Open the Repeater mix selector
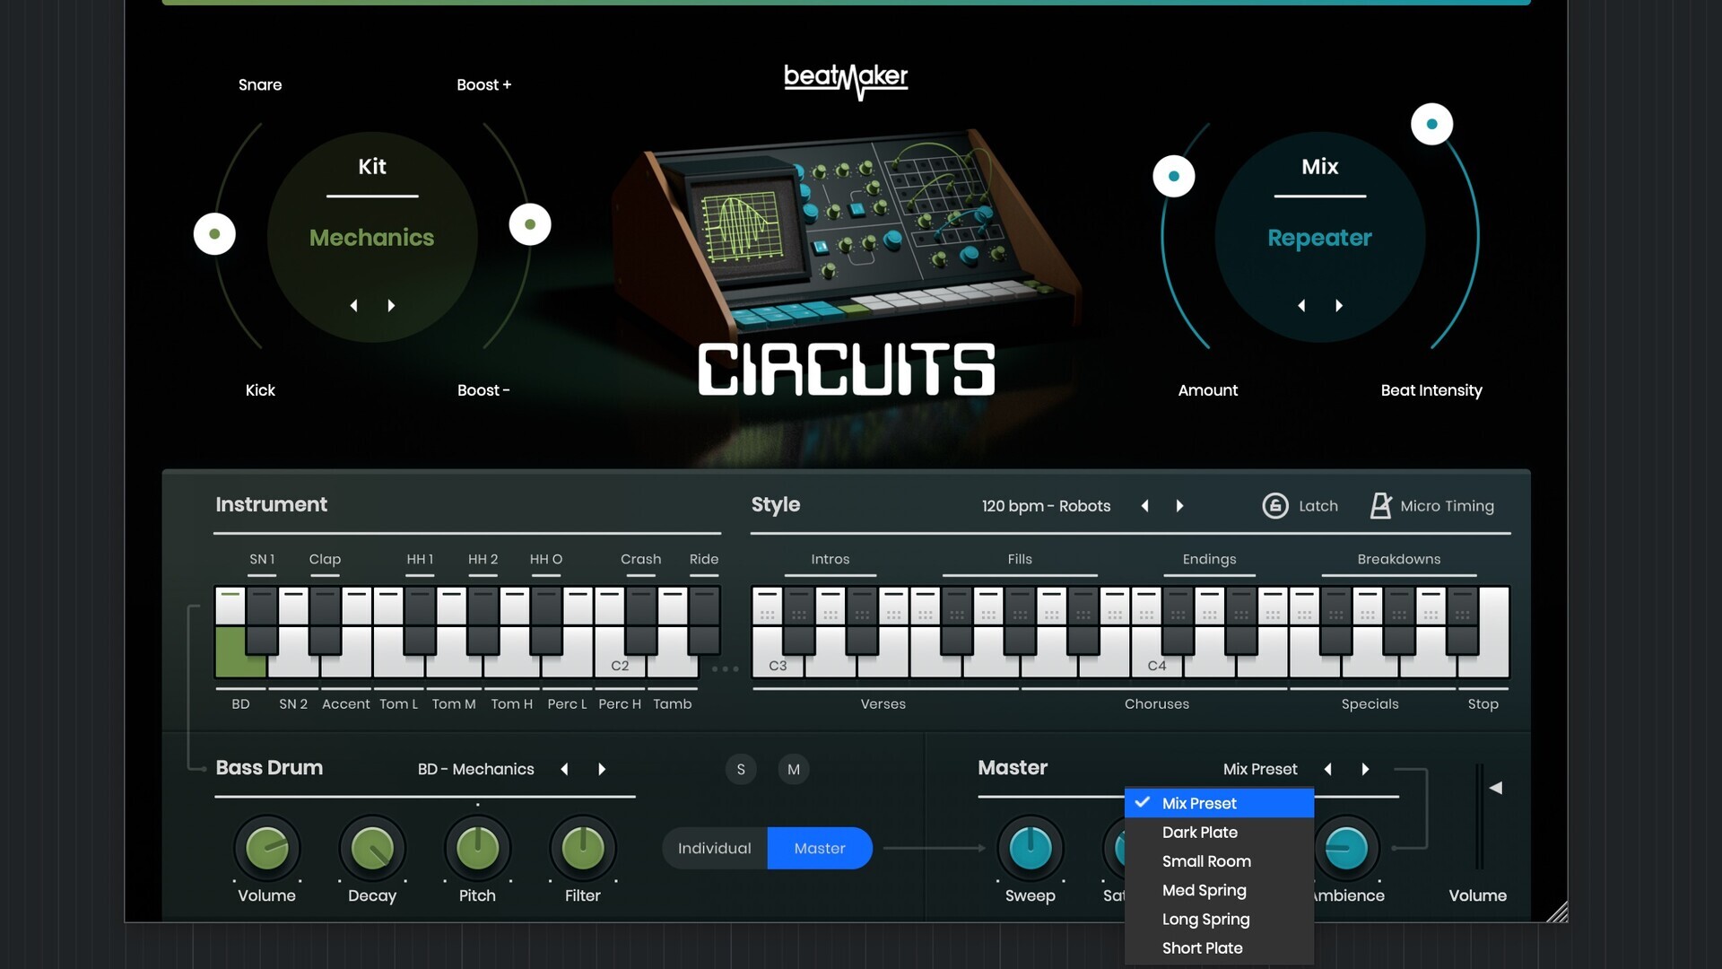 pyautogui.click(x=1319, y=238)
